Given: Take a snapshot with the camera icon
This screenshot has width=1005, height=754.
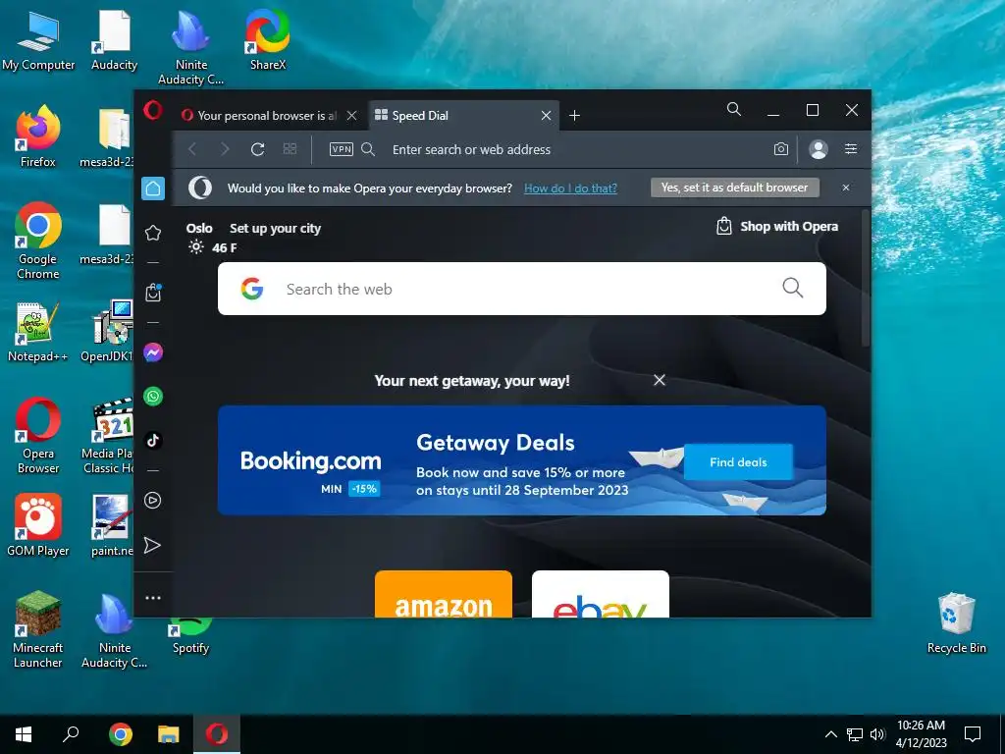Looking at the screenshot, I should (x=780, y=149).
